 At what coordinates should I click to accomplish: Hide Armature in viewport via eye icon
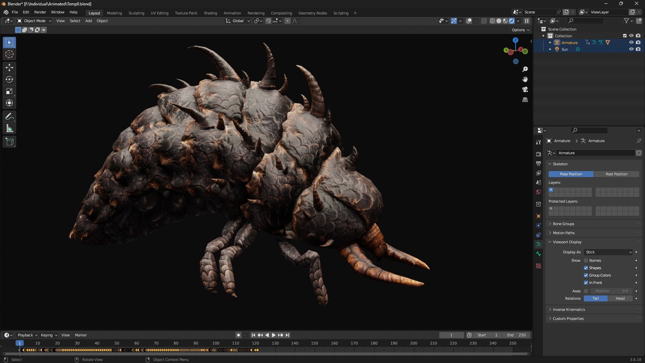pyautogui.click(x=631, y=42)
